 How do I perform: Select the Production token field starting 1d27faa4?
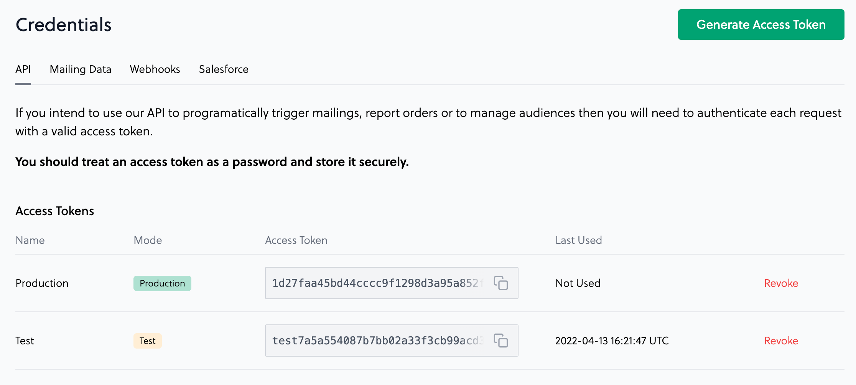pyautogui.click(x=392, y=283)
